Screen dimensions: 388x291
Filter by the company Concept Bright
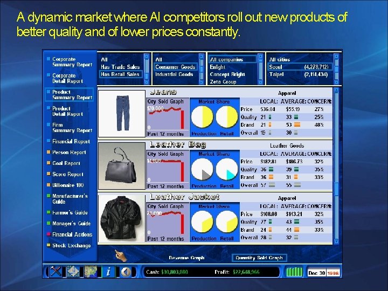pyautogui.click(x=227, y=74)
